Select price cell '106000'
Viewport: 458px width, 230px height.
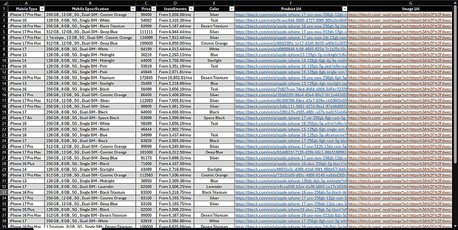coord(146,227)
